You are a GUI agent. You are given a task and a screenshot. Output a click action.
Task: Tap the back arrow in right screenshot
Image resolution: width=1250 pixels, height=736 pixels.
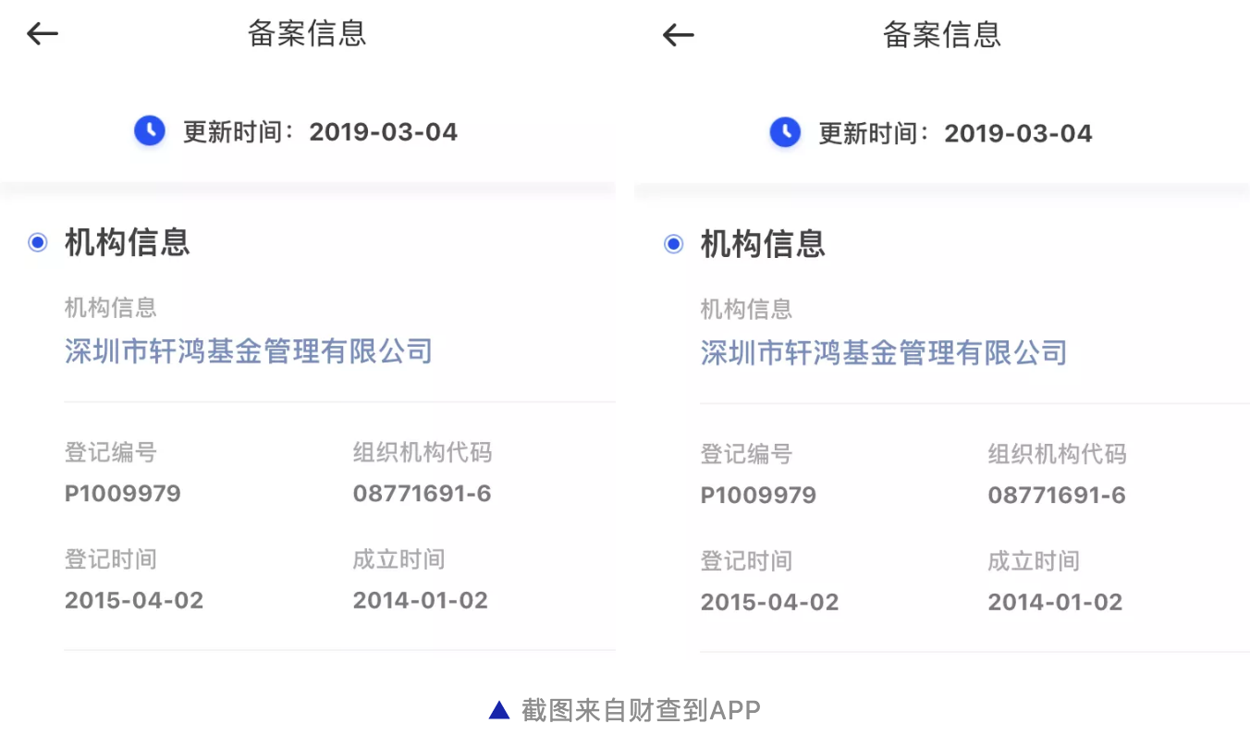678,36
